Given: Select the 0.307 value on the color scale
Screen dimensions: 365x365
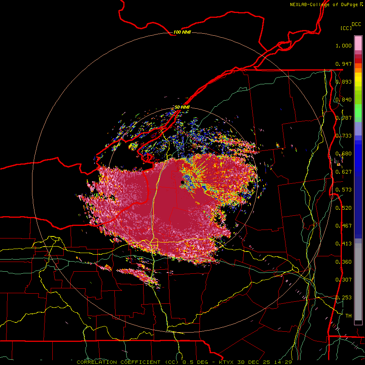Looking at the screenshot, I should 344,280.
